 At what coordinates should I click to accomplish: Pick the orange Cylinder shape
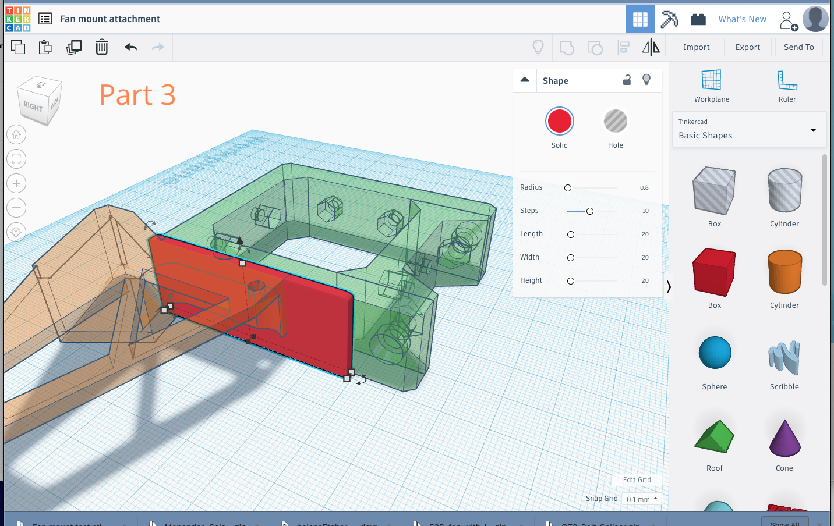(784, 272)
